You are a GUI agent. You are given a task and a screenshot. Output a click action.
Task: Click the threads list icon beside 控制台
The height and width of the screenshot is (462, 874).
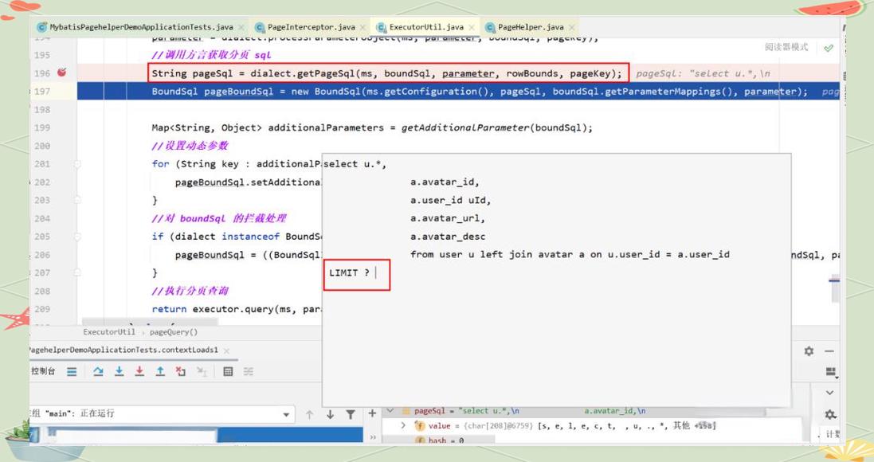tap(72, 371)
